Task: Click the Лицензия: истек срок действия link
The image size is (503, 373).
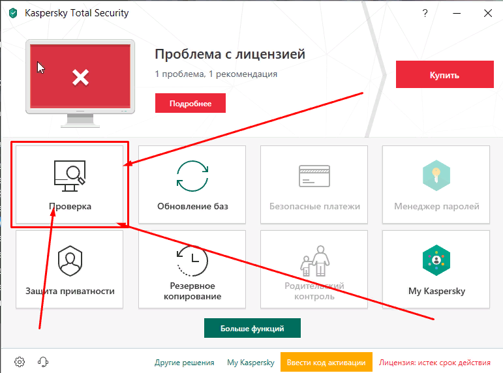Action: coord(434,363)
